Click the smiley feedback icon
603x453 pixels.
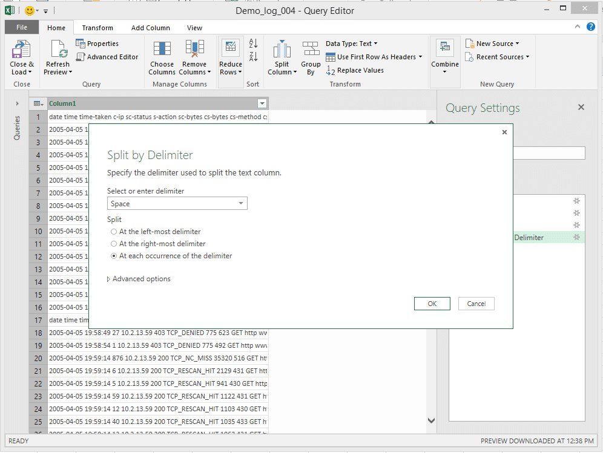[x=29, y=10]
